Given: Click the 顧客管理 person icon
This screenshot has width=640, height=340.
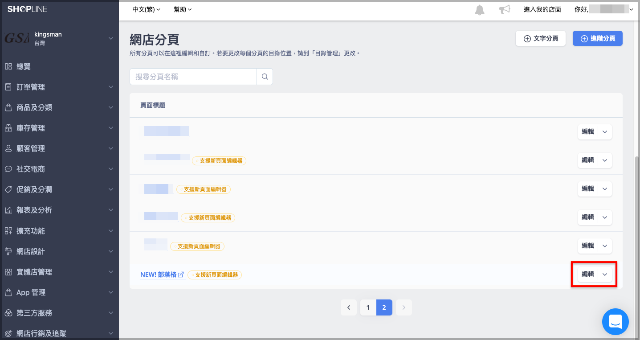Looking at the screenshot, I should 8,148.
